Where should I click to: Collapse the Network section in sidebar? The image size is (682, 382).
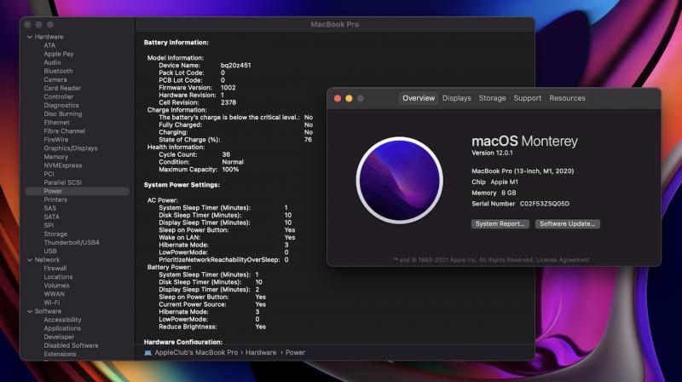click(x=30, y=260)
